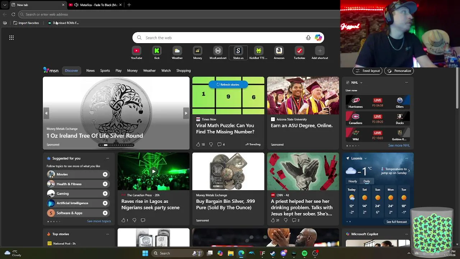Go to previous slide in sponsored carousel

[x=46, y=113]
